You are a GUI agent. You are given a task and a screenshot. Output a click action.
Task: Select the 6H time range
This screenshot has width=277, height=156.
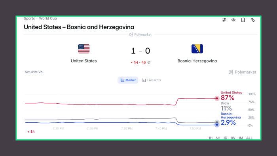[x=218, y=138]
